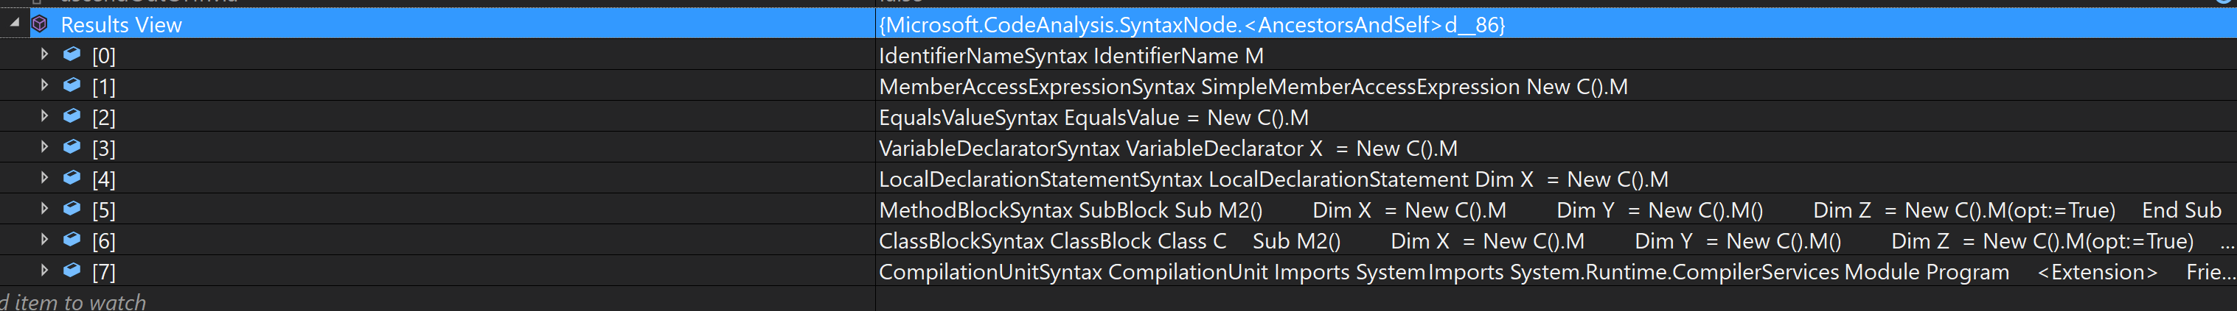The image size is (2237, 311).
Task: Click the AncestorsAndSelf value of Results View
Action: (x=1192, y=25)
